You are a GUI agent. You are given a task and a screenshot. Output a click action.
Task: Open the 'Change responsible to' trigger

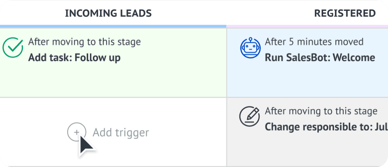coord(326,127)
